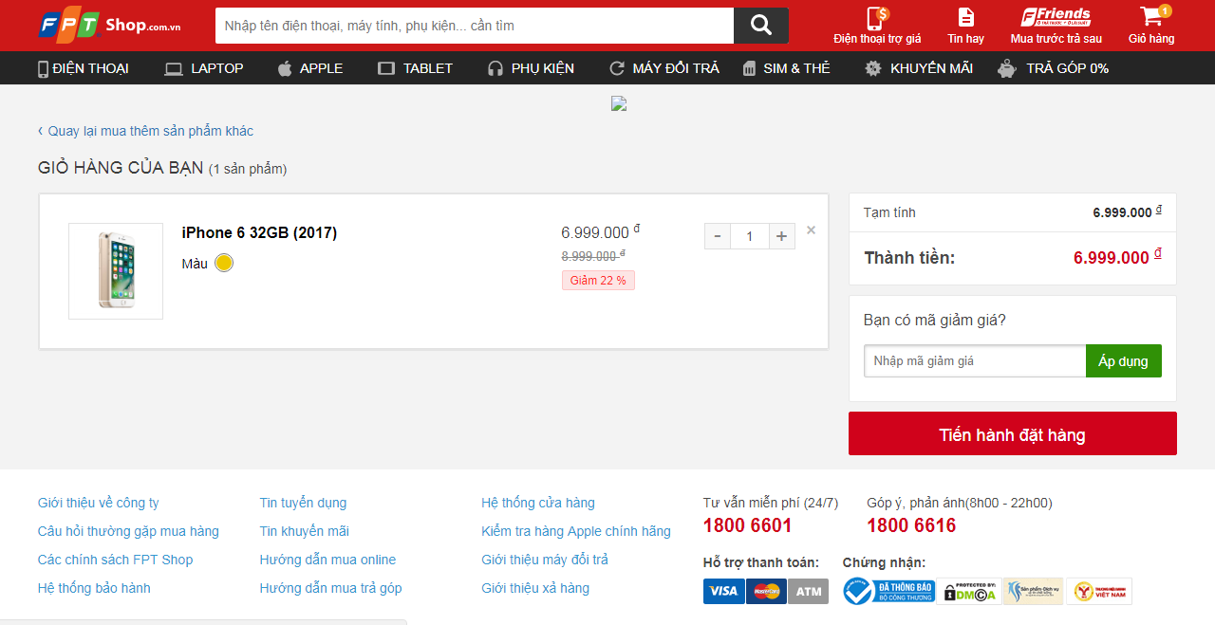Open the SIM & THẺ menu

click(786, 68)
